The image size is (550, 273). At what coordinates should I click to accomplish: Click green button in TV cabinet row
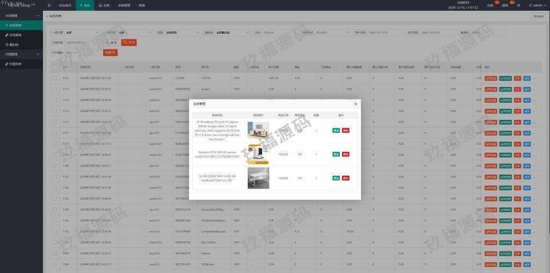(x=336, y=131)
